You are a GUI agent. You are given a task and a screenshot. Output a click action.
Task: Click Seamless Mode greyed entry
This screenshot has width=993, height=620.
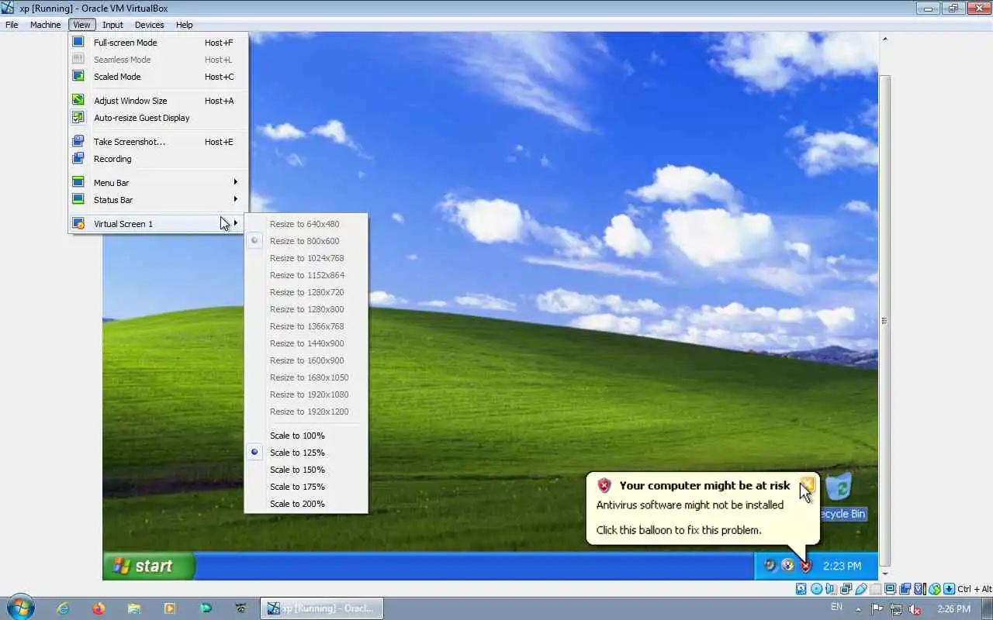point(158,60)
